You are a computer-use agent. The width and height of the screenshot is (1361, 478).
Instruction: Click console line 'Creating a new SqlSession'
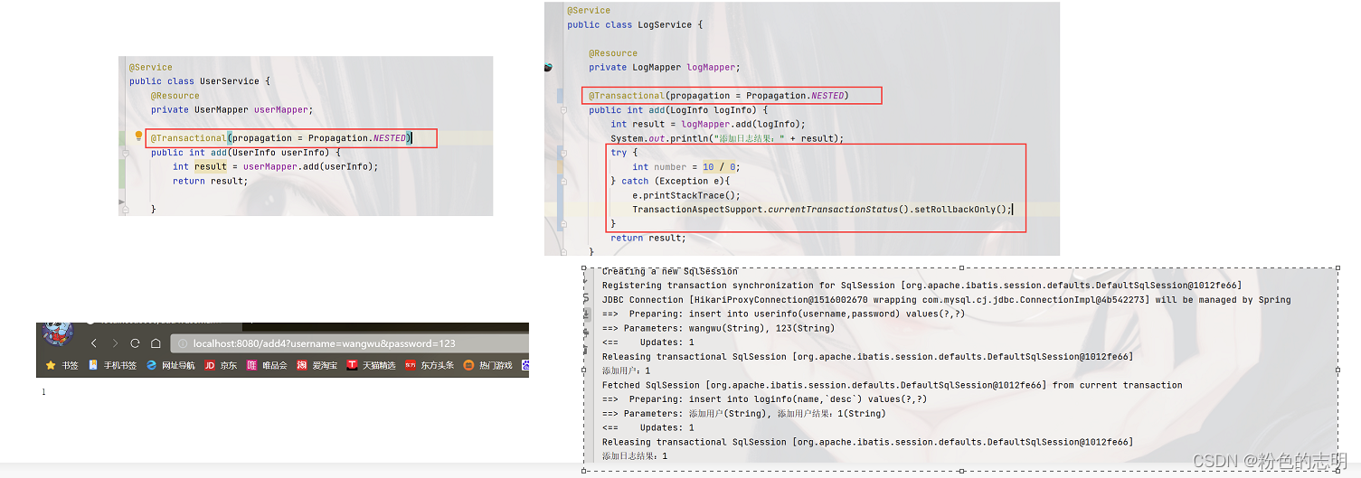coord(670,271)
